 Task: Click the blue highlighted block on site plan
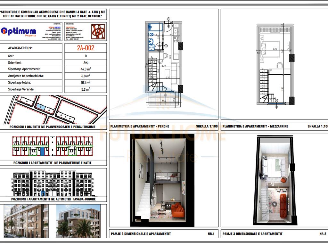point(40,106)
